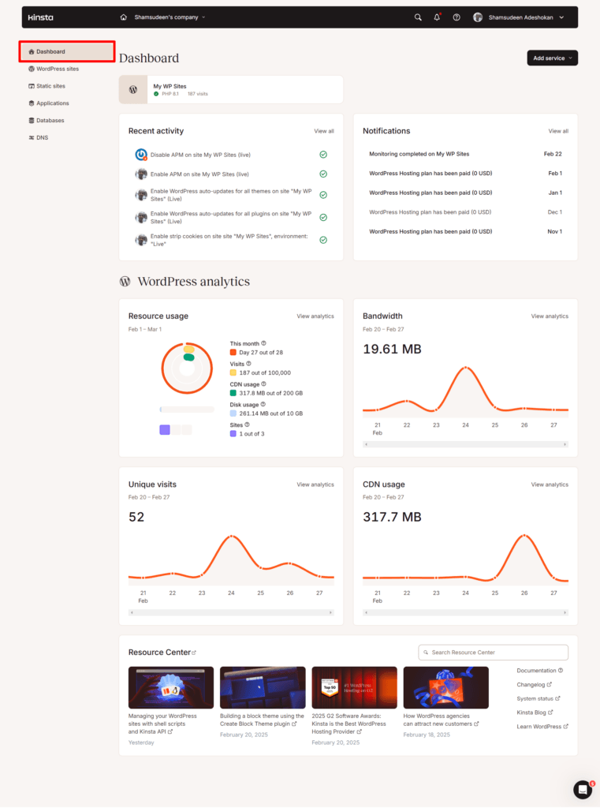The width and height of the screenshot is (600, 808).
Task: Click the green check on Disable APM row
Action: point(323,155)
